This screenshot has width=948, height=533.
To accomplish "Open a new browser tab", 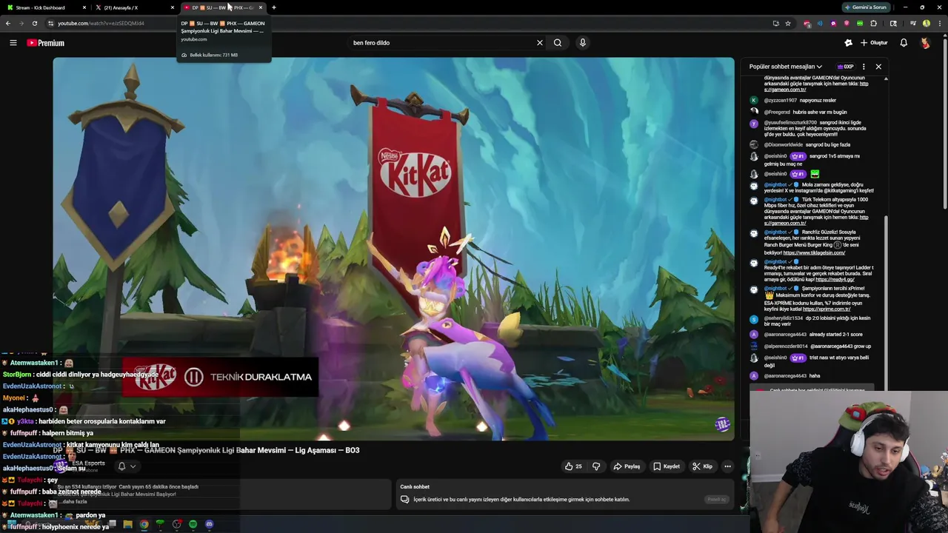I will (x=274, y=7).
